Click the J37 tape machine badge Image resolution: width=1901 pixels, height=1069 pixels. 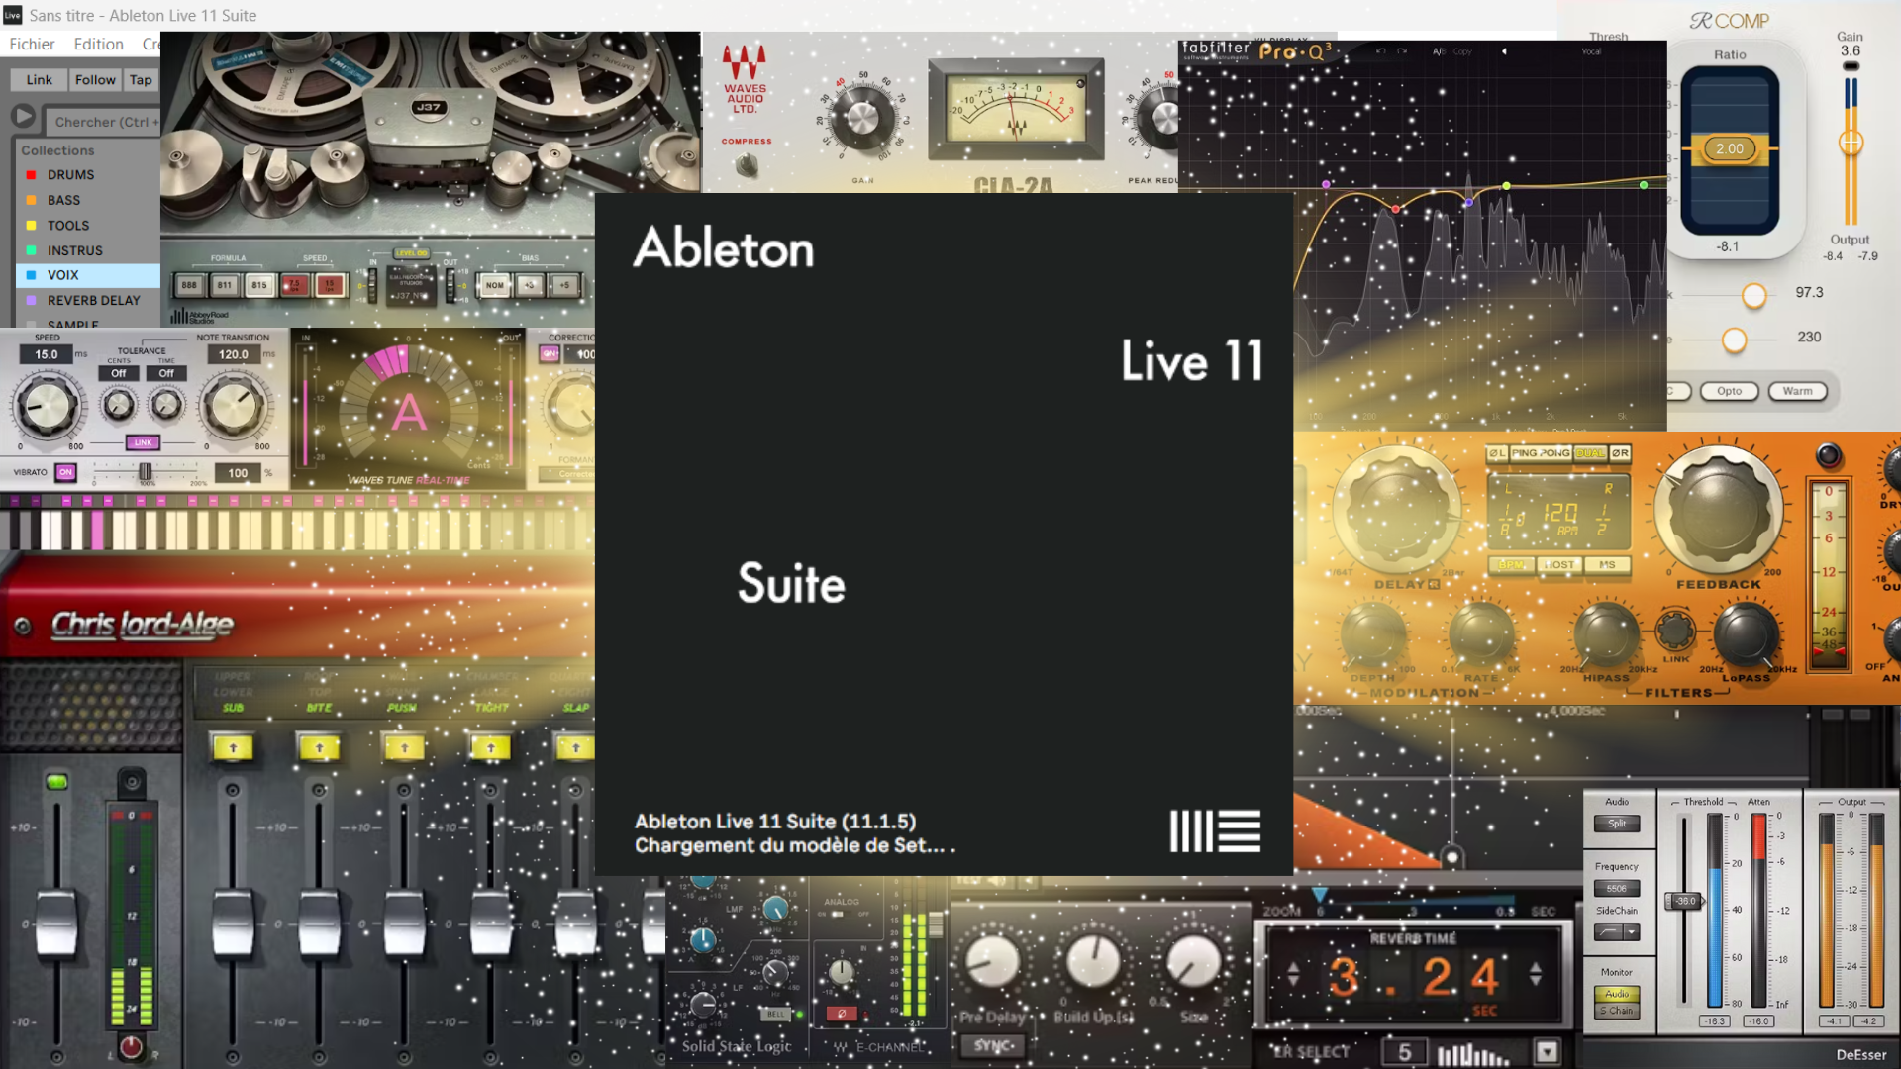tap(428, 107)
